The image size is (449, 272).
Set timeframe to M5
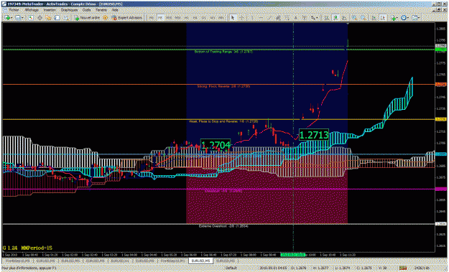point(160,18)
